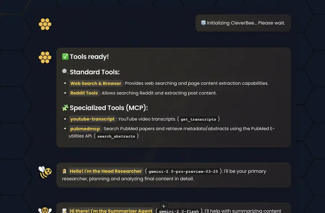Click the honeycomb avatar beside Initializing message
Image resolution: width=325 pixels, height=213 pixels.
pyautogui.click(x=45, y=24)
